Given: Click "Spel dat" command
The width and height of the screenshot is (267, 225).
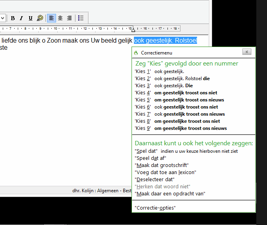Looking at the screenshot, I should (x=147, y=151).
